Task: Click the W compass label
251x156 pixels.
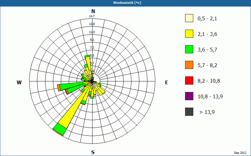Action: click(x=19, y=82)
